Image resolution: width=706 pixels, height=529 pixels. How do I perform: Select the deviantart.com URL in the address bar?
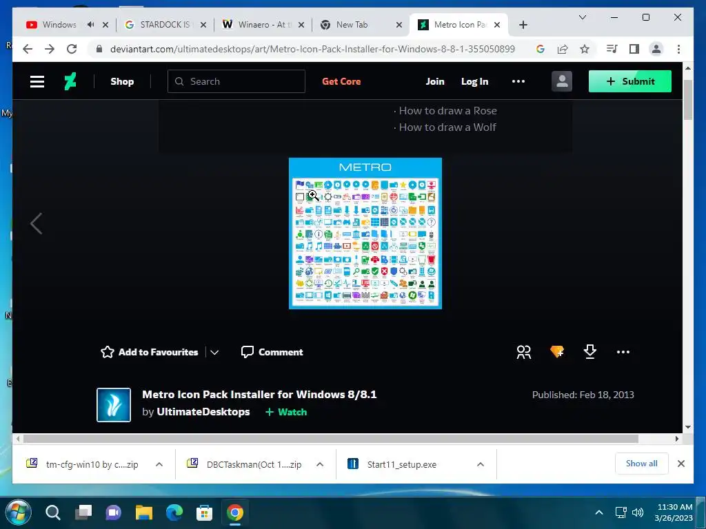tap(312, 49)
